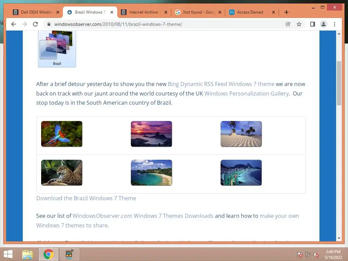Click the Brazil theme pack icon

tap(57, 49)
